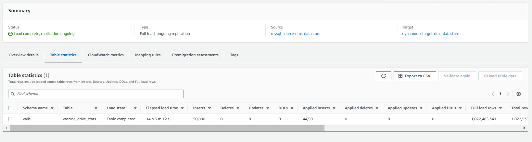Export table statistics to CSV
This screenshot has width=532, height=142.
(414, 76)
